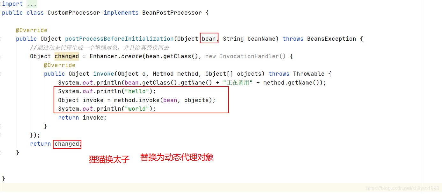Image resolution: width=442 pixels, height=194 pixels.
Task: Click the highlighted "changed" variable declaration
Action: click(x=67, y=56)
